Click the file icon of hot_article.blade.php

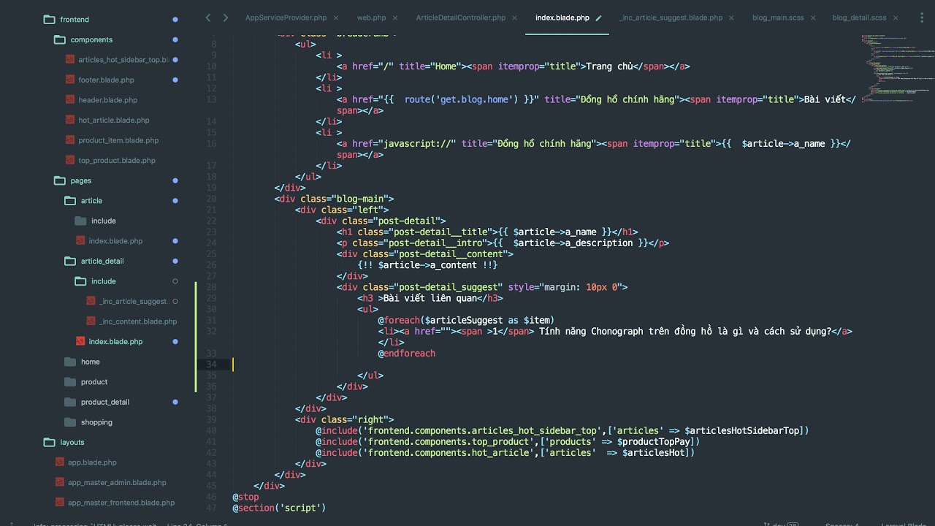[70, 120]
